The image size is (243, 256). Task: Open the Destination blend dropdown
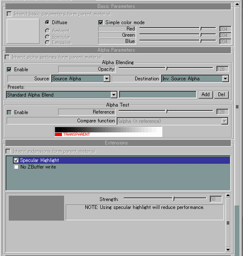click(225, 79)
